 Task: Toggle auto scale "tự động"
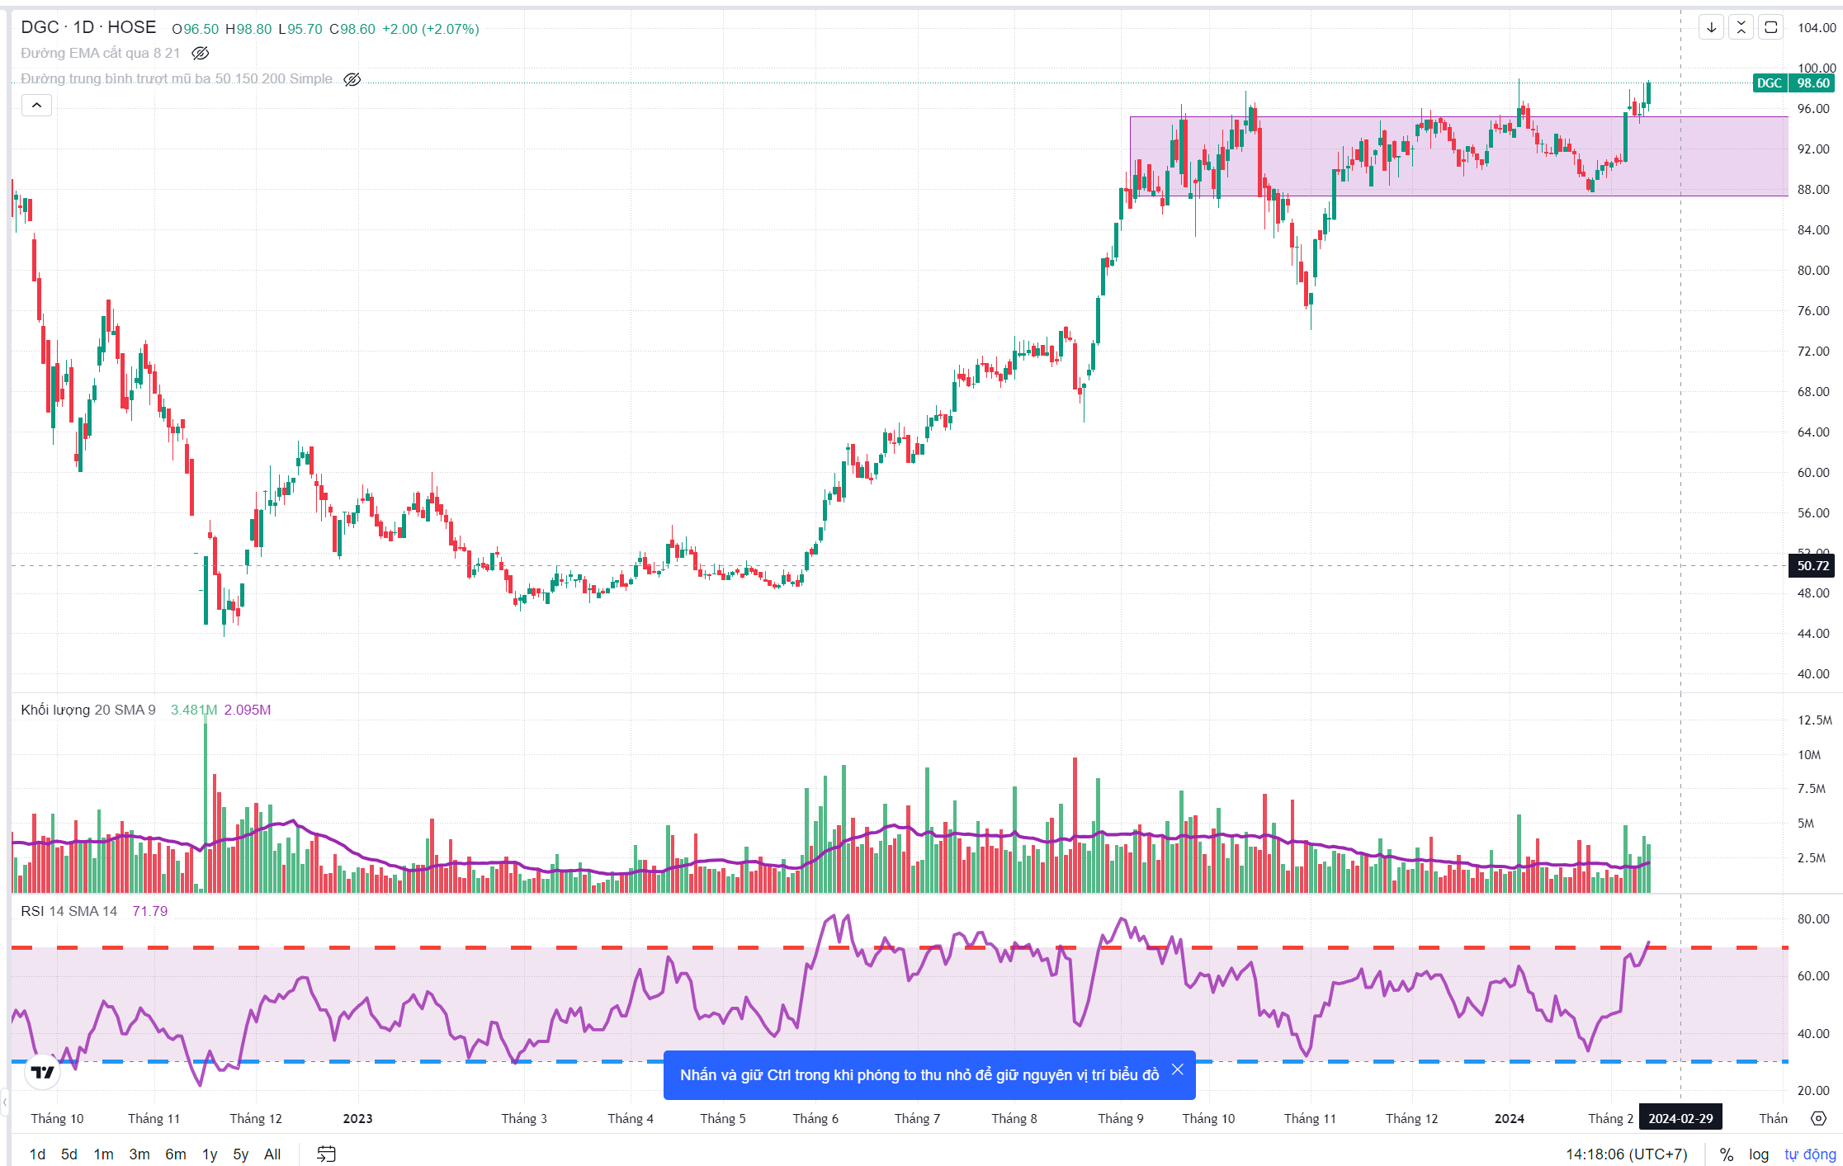(1810, 1154)
